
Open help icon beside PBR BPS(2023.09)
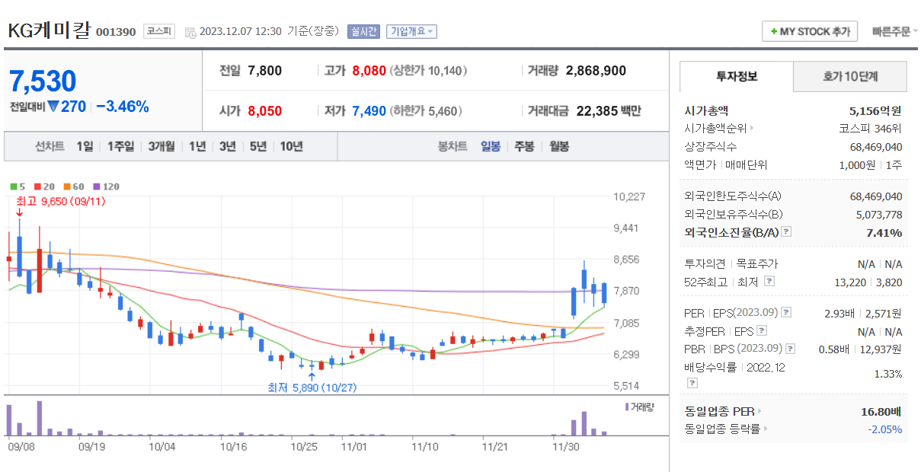(x=790, y=349)
